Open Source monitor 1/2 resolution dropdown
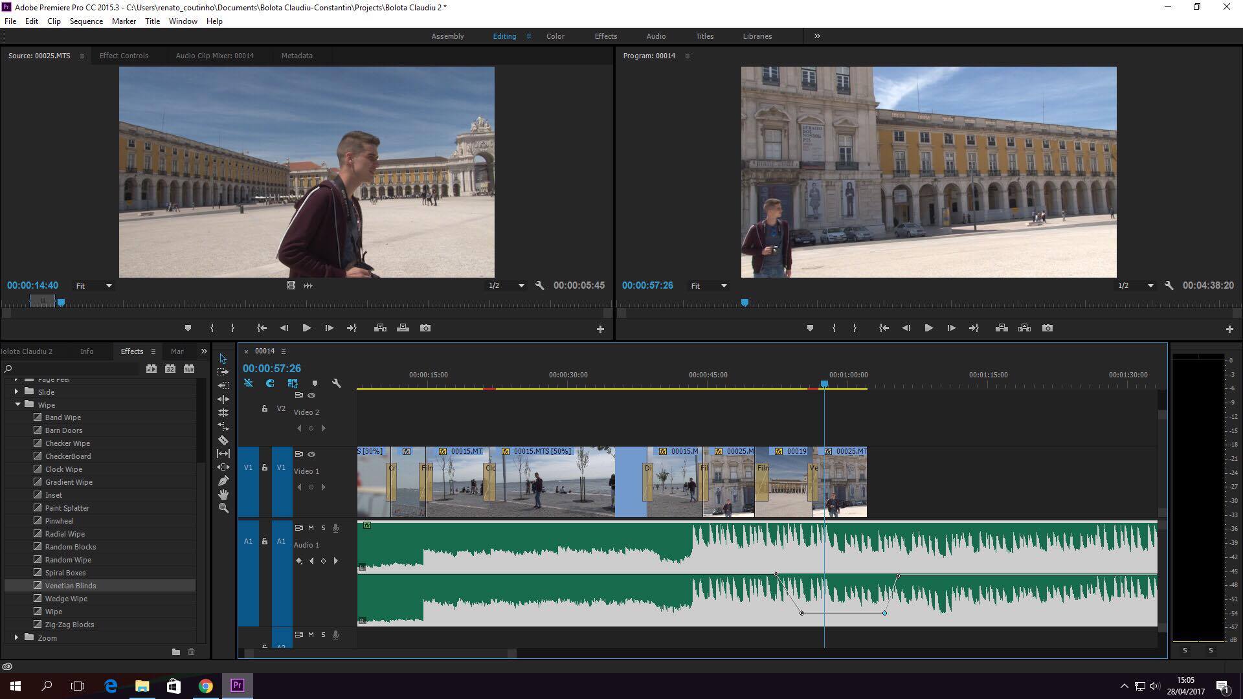 coord(506,285)
